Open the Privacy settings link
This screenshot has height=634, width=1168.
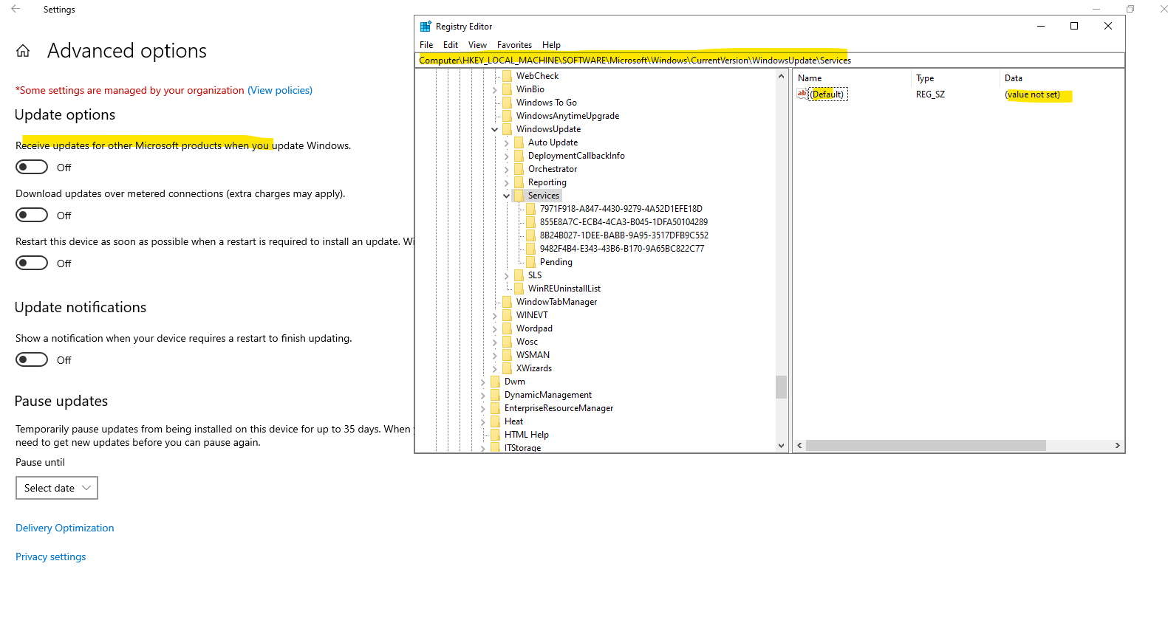51,557
